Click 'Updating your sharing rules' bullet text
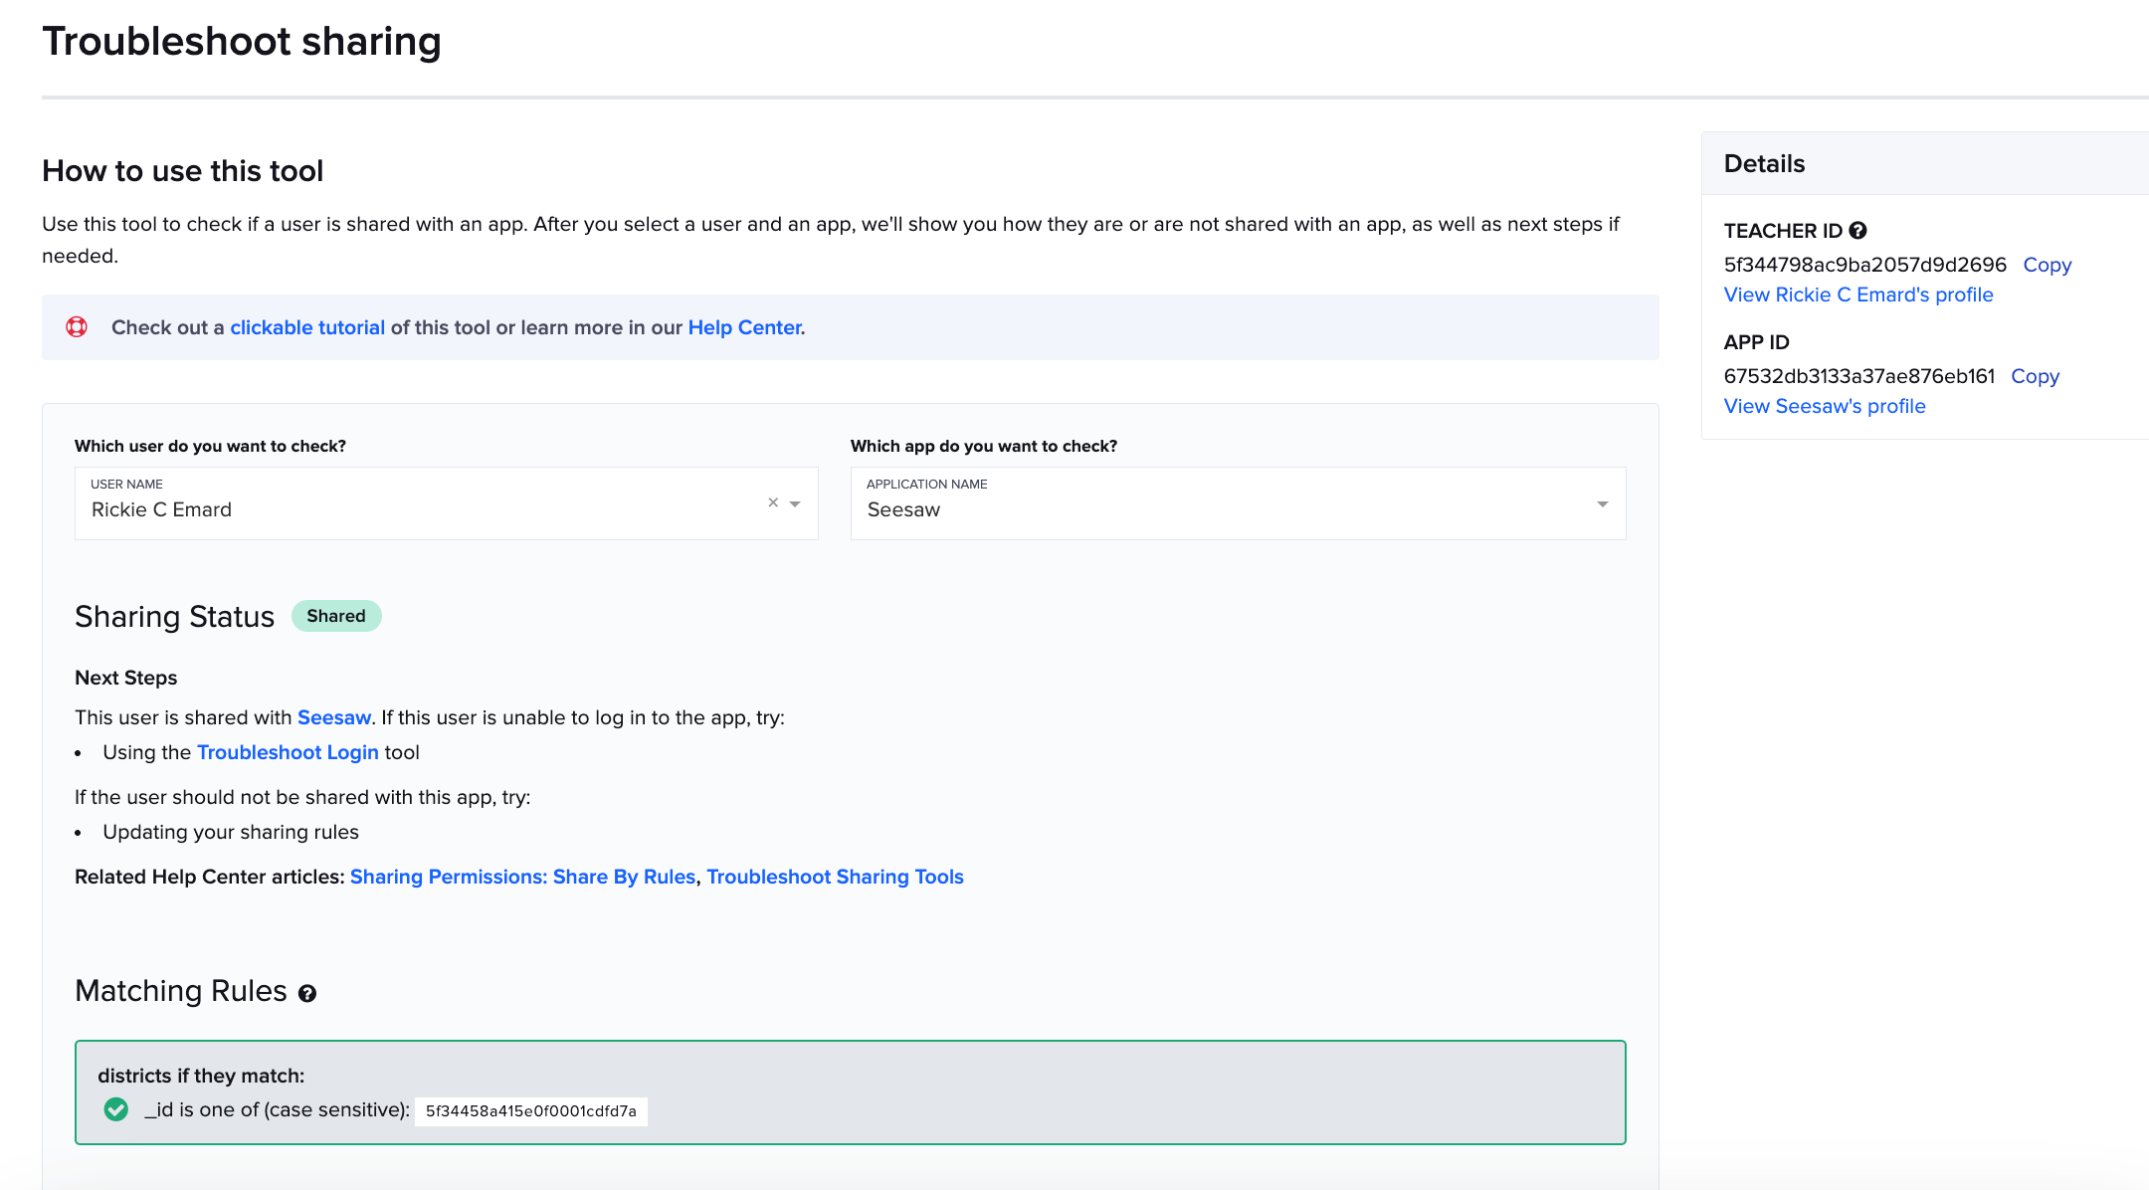 coord(231,832)
